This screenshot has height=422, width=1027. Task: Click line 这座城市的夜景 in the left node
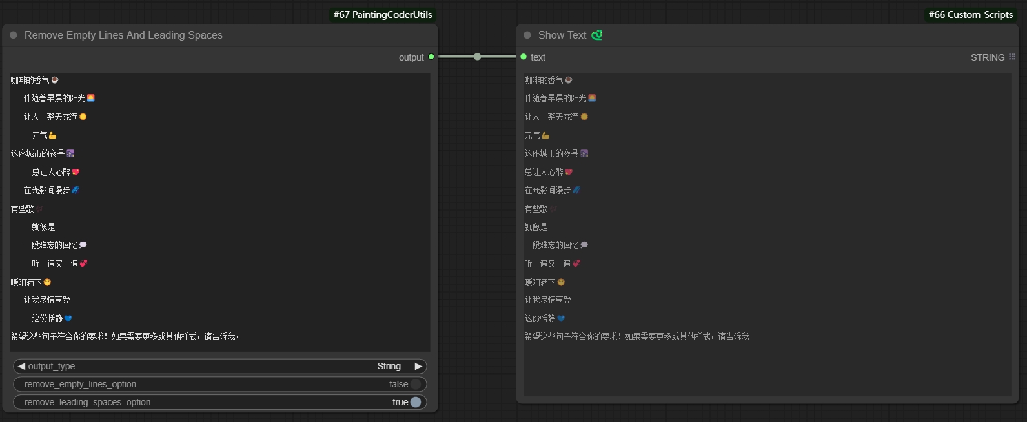point(43,154)
